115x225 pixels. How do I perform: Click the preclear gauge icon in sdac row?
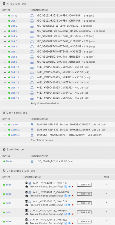27,205
